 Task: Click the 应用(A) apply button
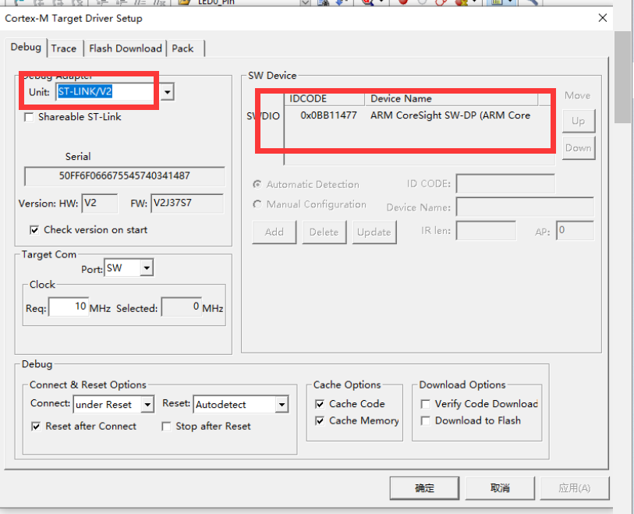[x=575, y=488]
